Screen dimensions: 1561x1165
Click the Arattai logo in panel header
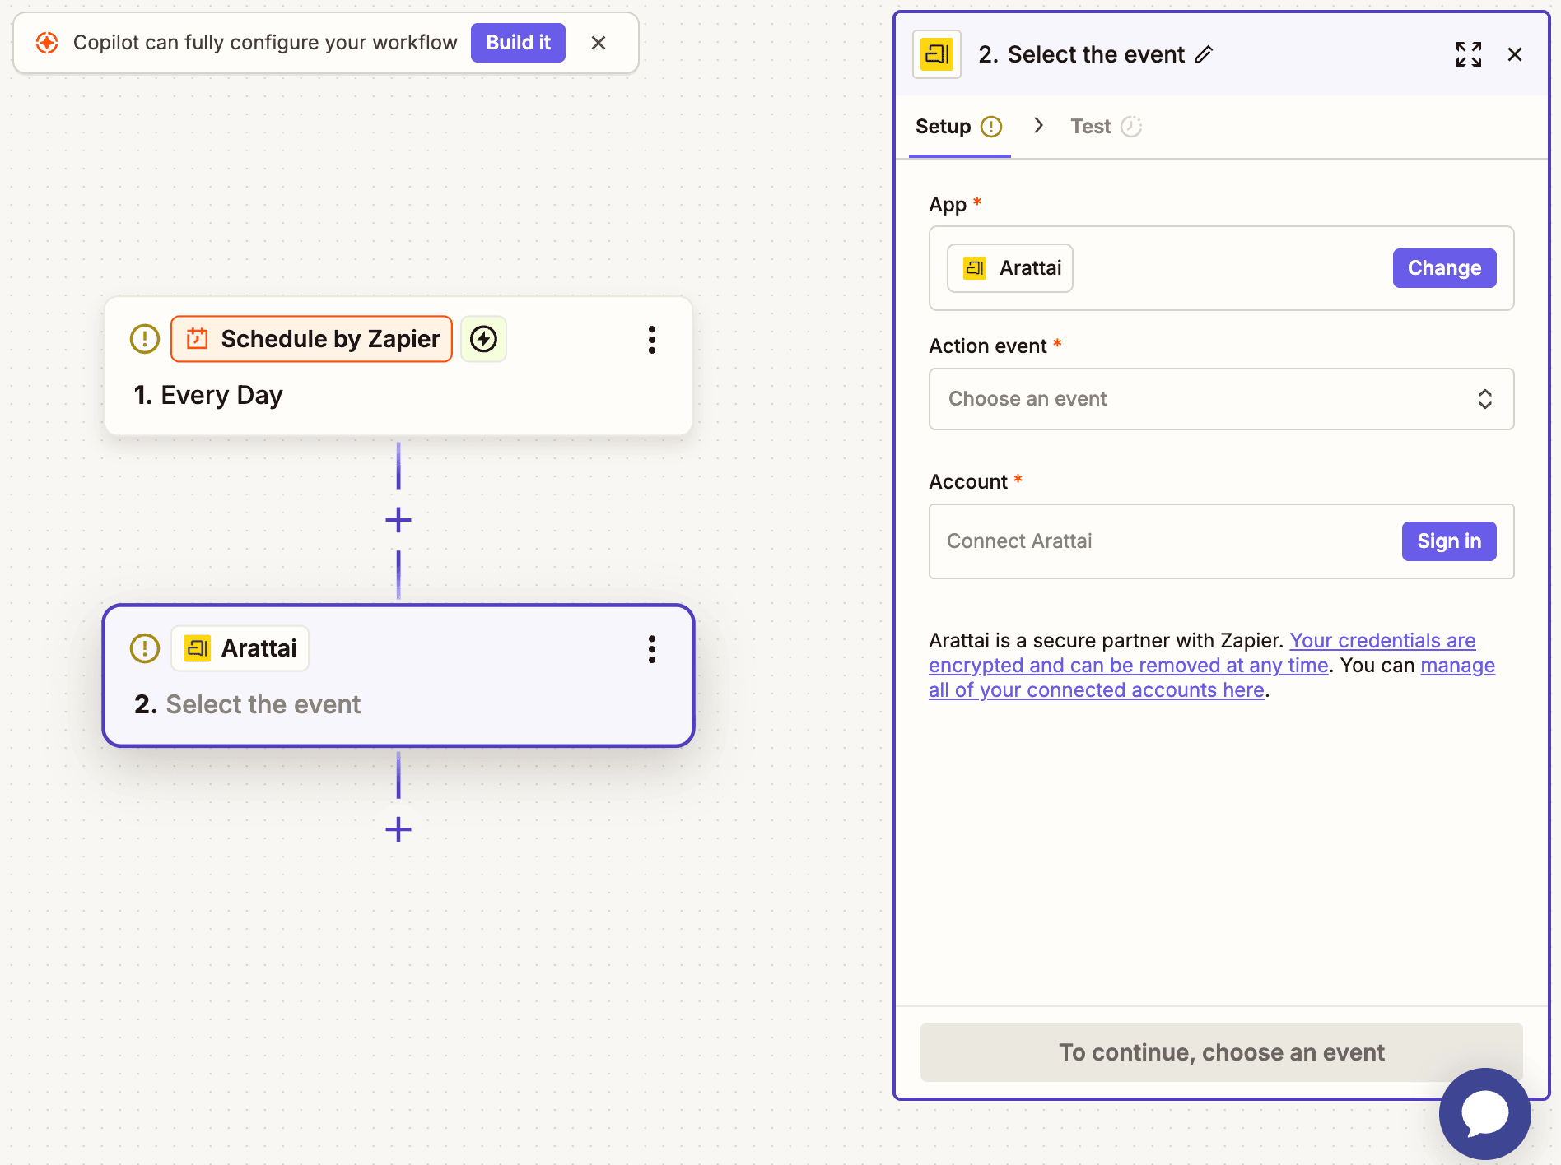937,55
